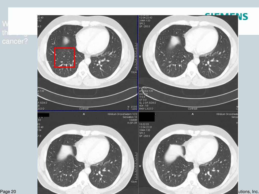
Task: Select the CT slice labeled 3 IMA 135
Action: 188,153
